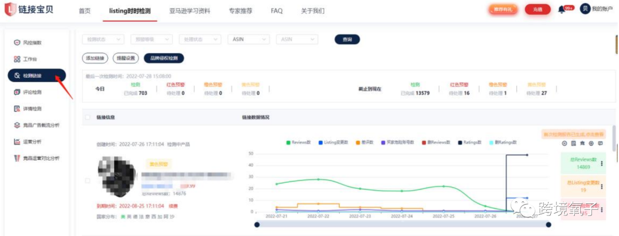Open the 检测状态 dropdown

pyautogui.click(x=103, y=39)
